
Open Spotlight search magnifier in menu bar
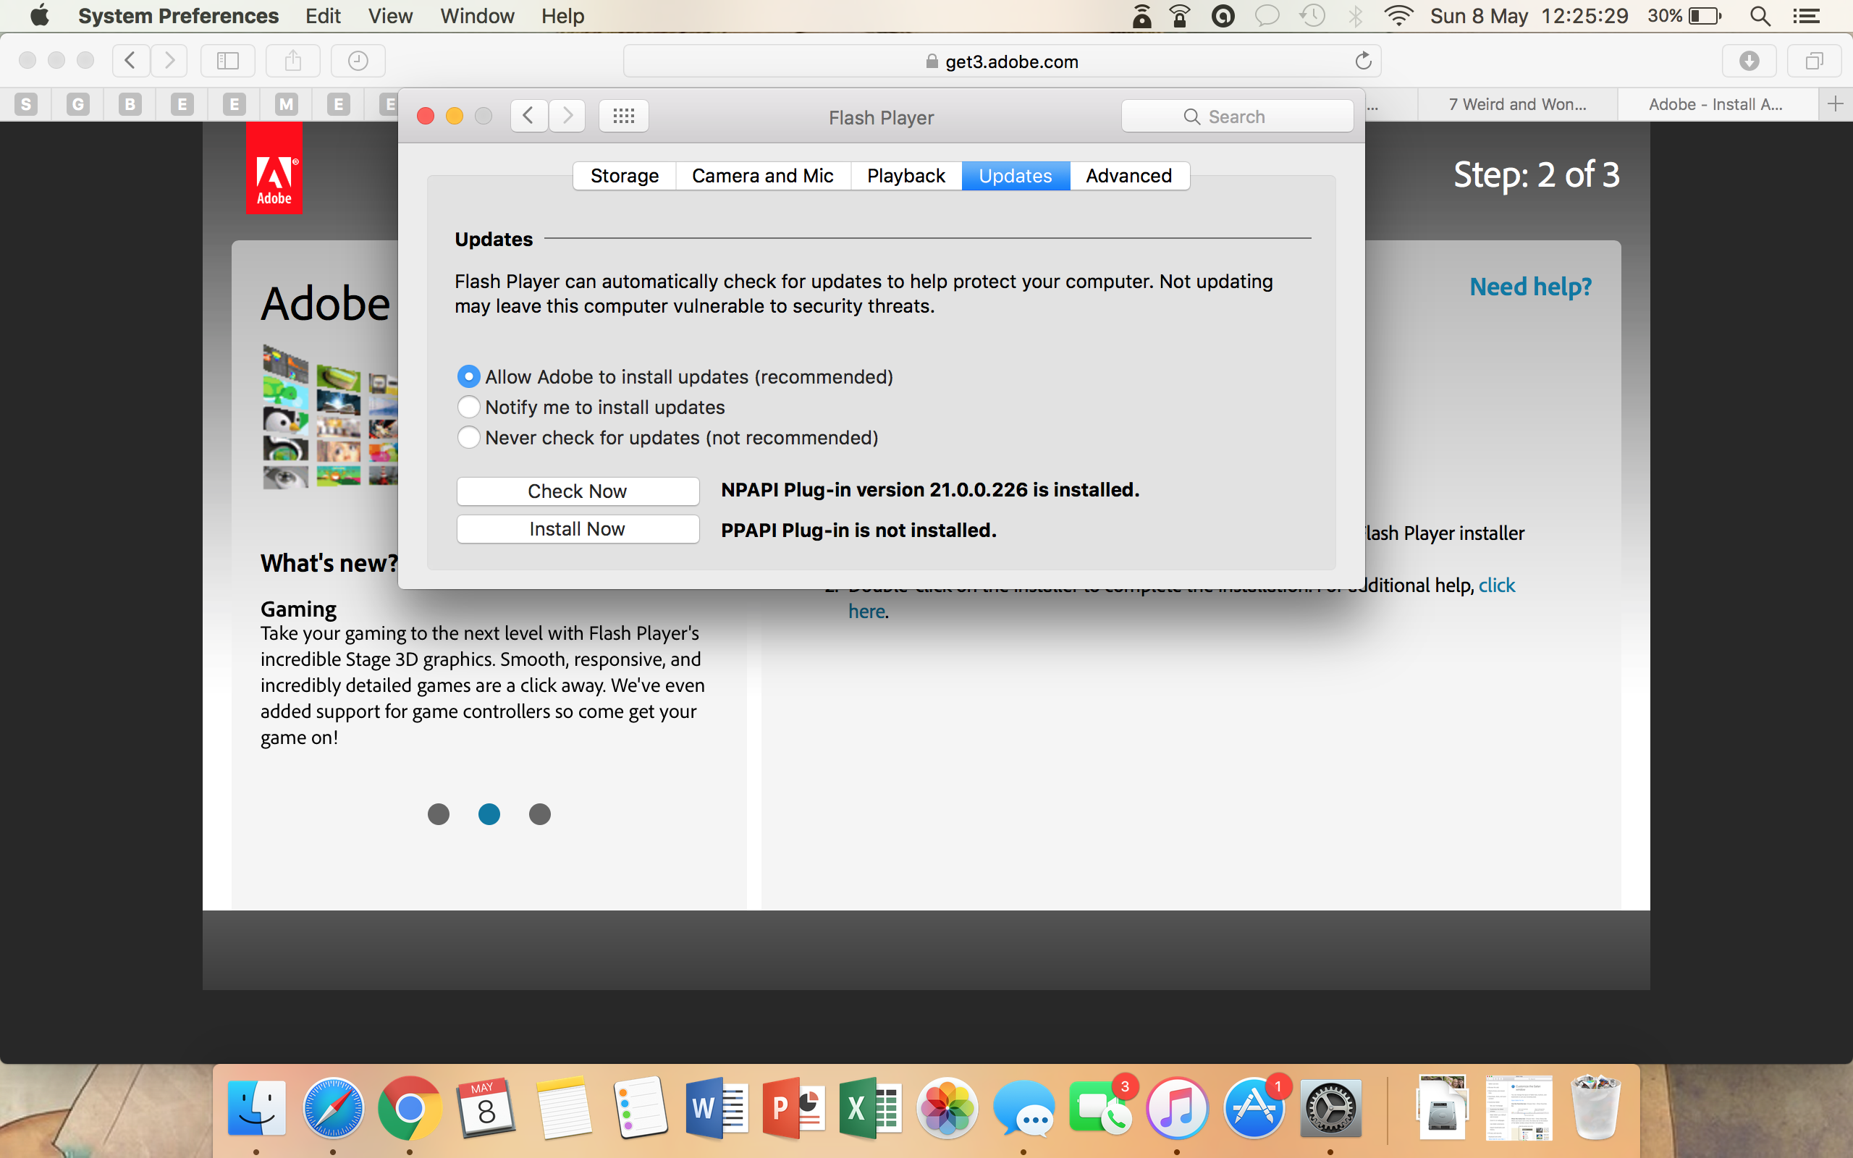(1760, 16)
